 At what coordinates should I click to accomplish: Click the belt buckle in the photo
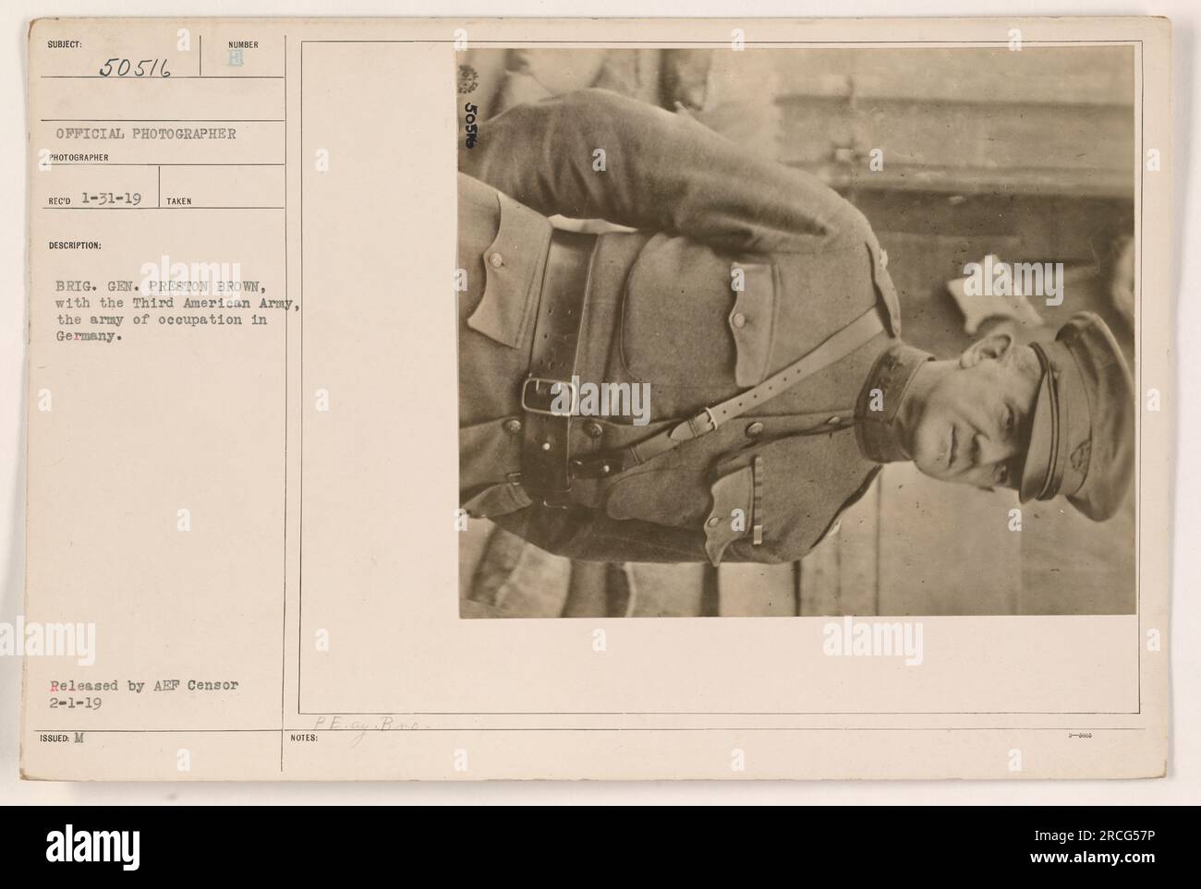(x=545, y=394)
